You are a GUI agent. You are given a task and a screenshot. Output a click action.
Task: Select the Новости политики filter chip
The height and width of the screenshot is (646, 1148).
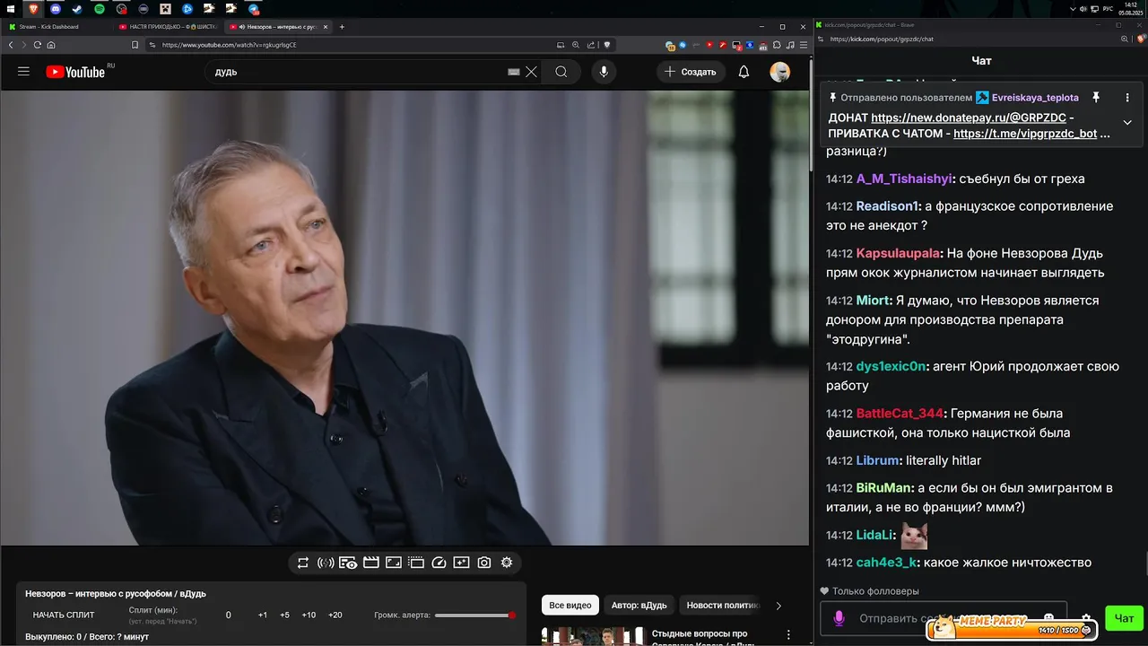723,606
